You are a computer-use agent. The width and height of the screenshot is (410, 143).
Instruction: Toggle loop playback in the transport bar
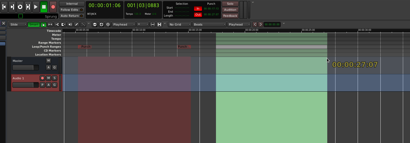click(20, 7)
